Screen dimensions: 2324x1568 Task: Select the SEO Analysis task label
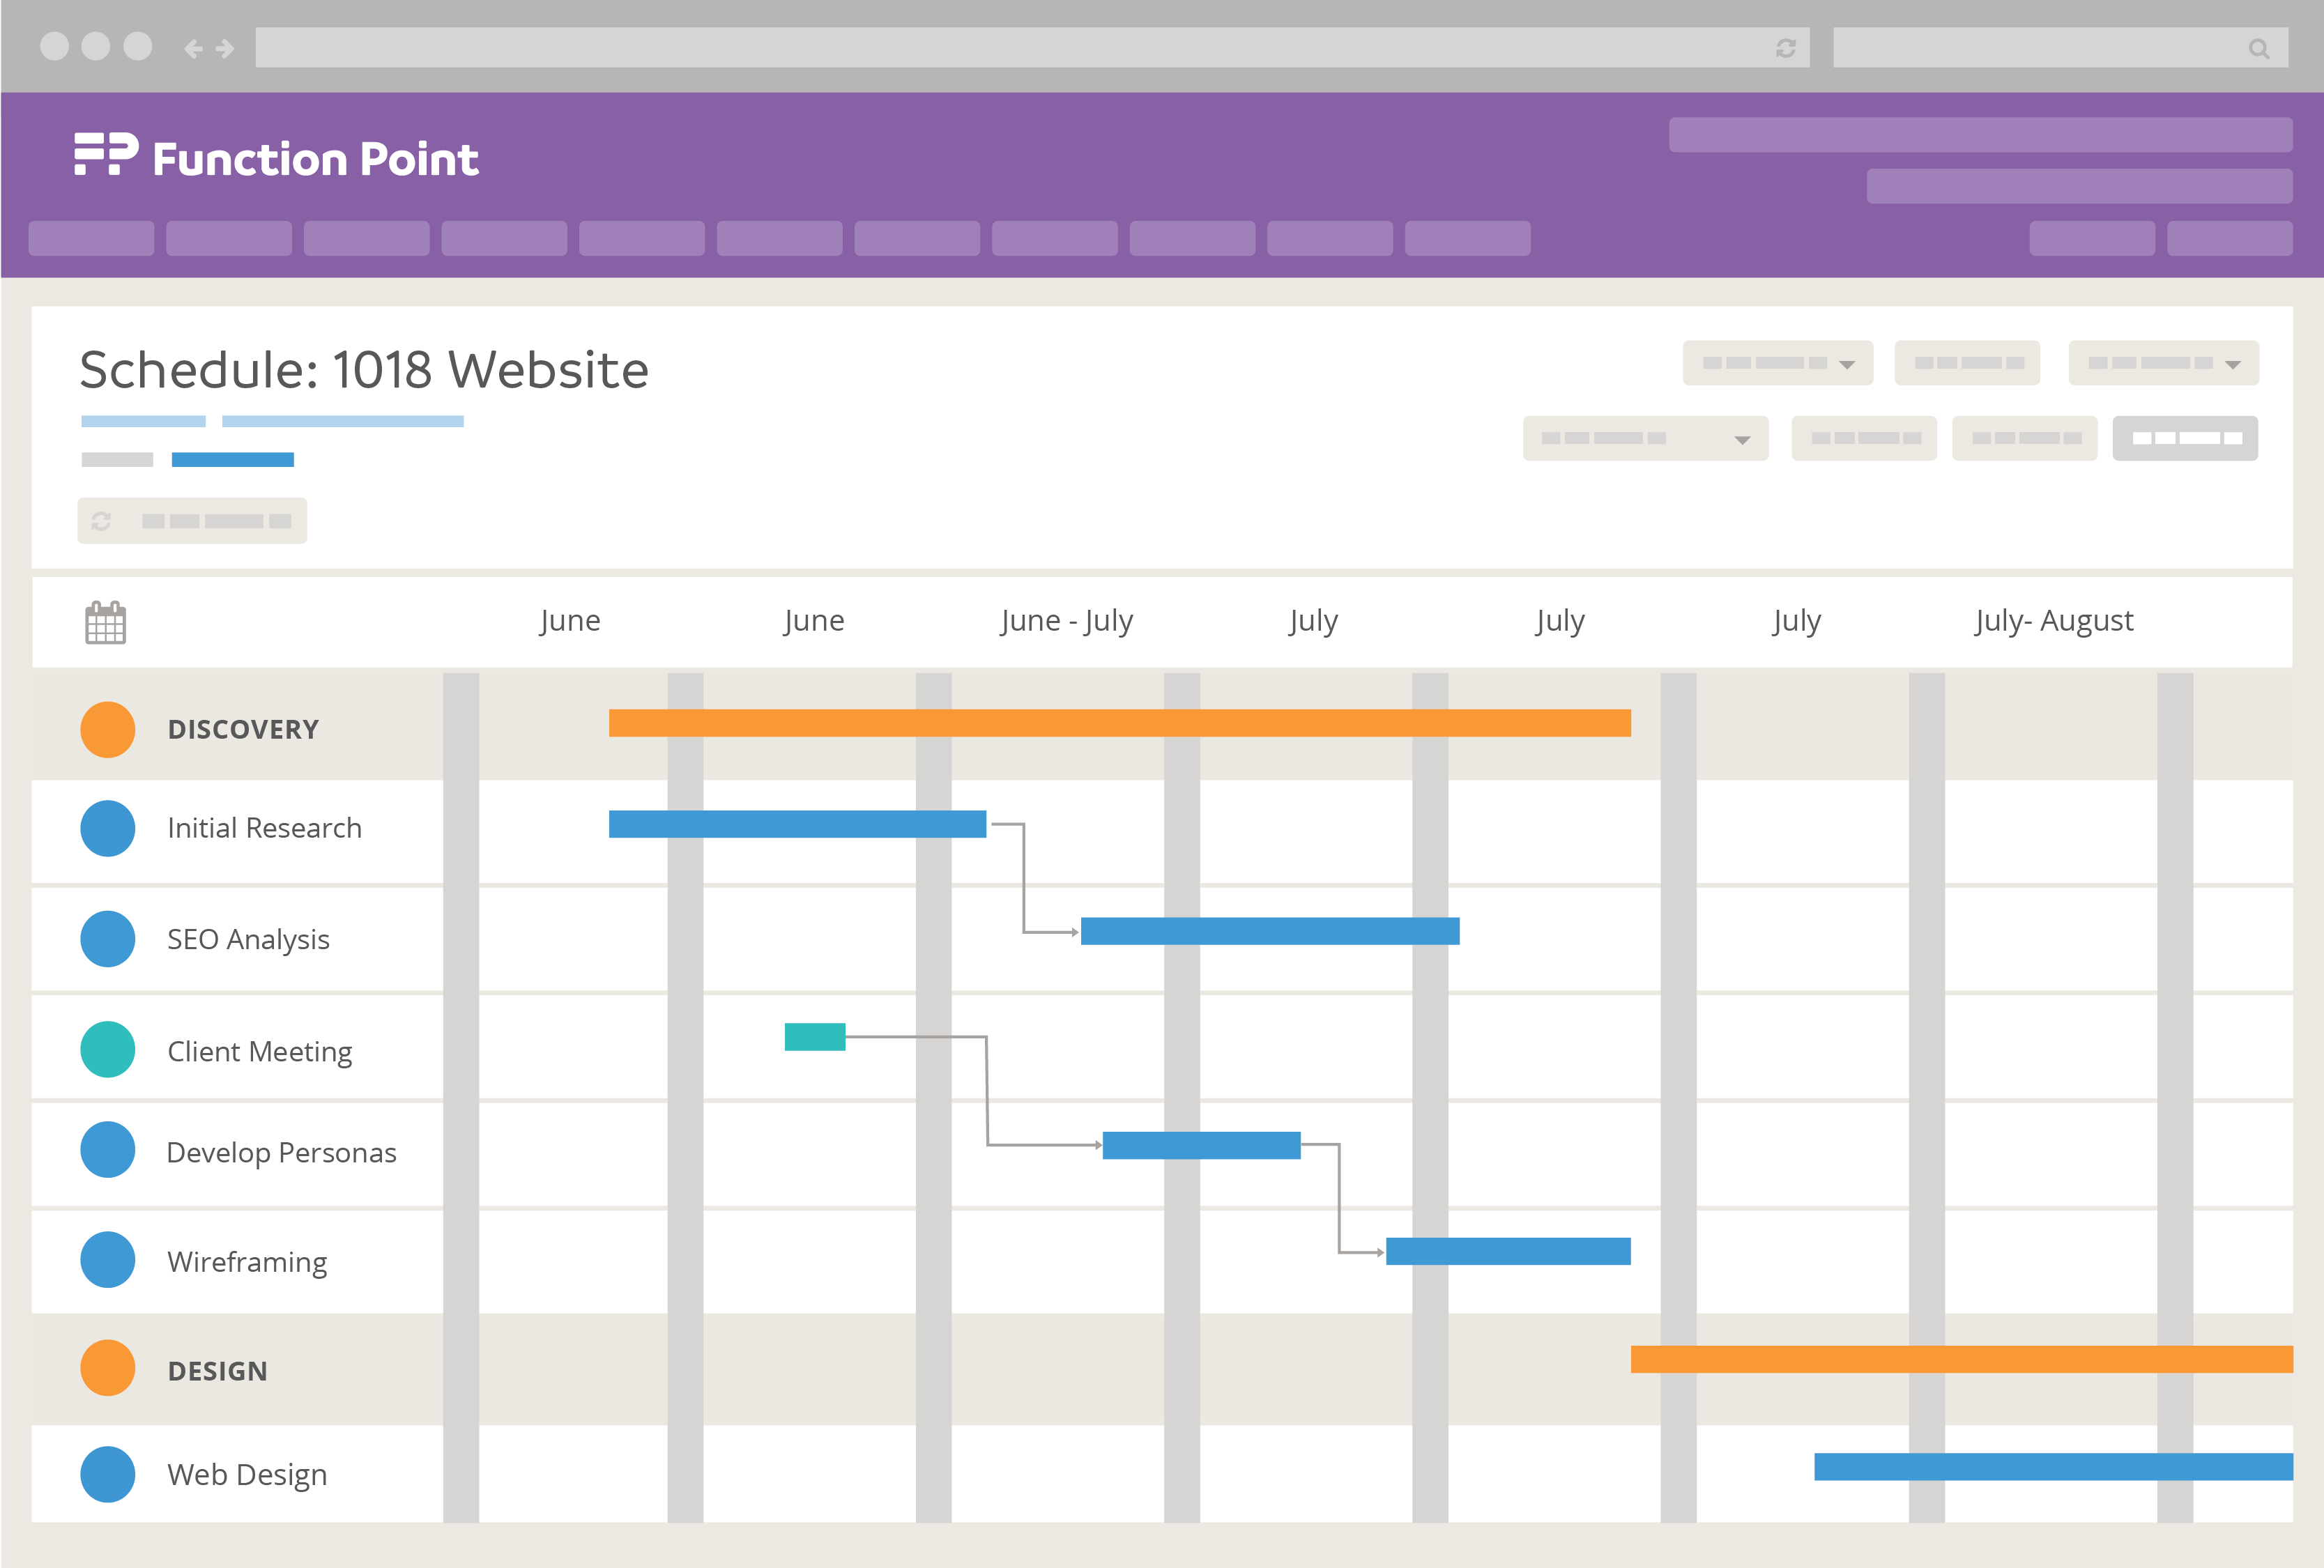[x=248, y=939]
